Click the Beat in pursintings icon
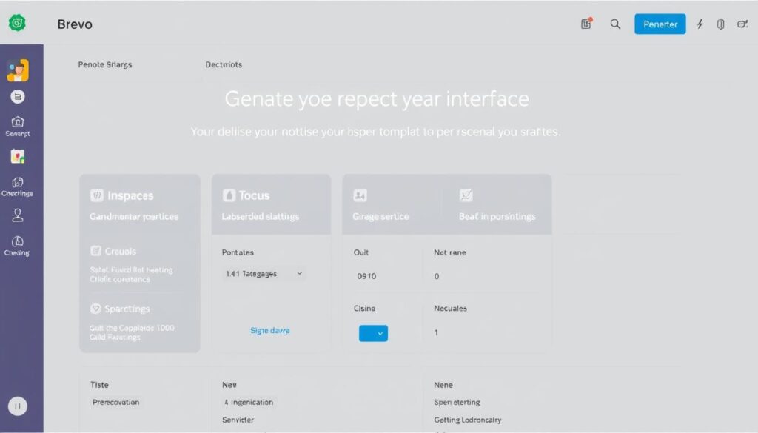This screenshot has width=758, height=433. 466,195
